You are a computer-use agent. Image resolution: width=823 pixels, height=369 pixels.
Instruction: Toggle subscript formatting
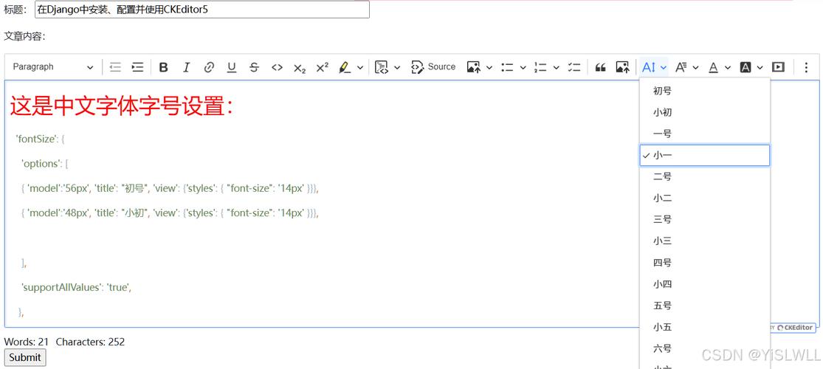point(300,67)
